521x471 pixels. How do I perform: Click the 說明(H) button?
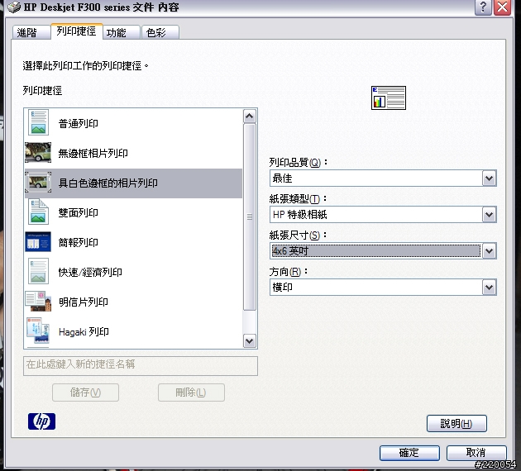point(456,424)
